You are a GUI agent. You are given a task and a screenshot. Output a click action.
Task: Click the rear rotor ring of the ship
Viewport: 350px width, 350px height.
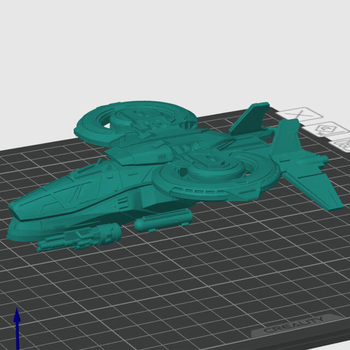tap(93, 119)
